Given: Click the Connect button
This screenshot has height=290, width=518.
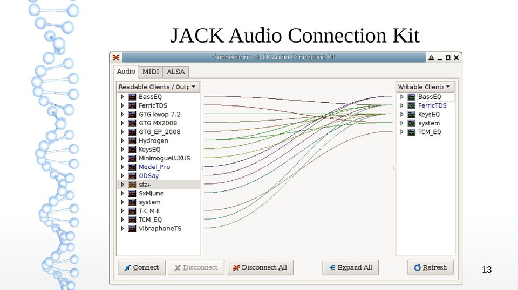Looking at the screenshot, I should [142, 267].
